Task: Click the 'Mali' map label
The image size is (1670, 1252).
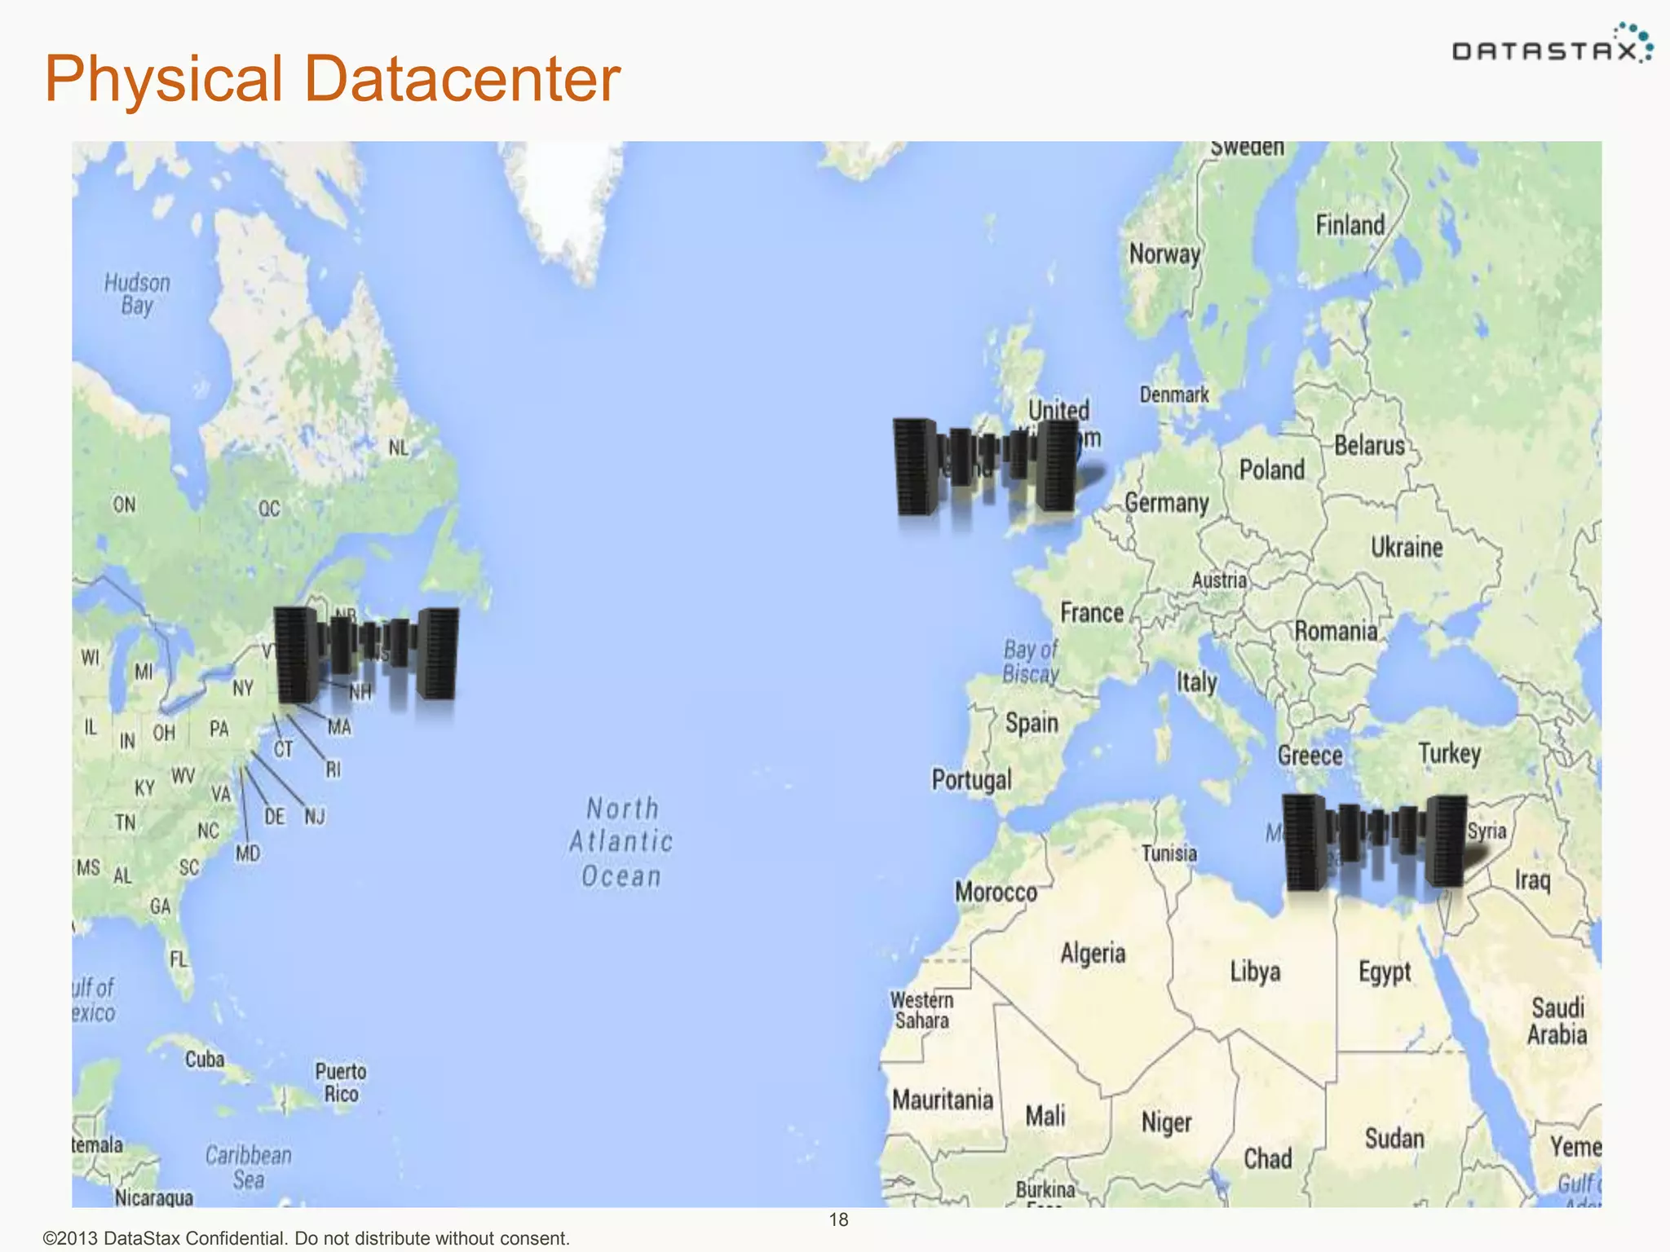Action: 1045,1115
